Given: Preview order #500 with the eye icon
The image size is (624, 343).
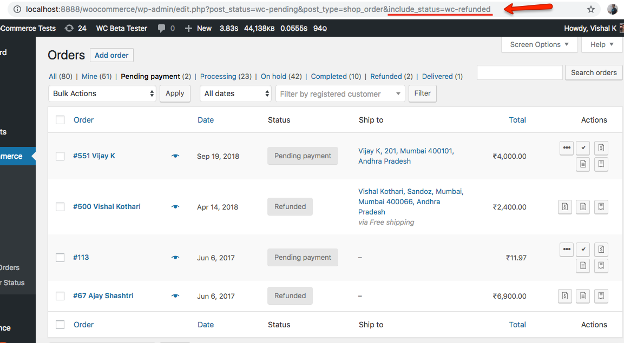Looking at the screenshot, I should tap(175, 207).
